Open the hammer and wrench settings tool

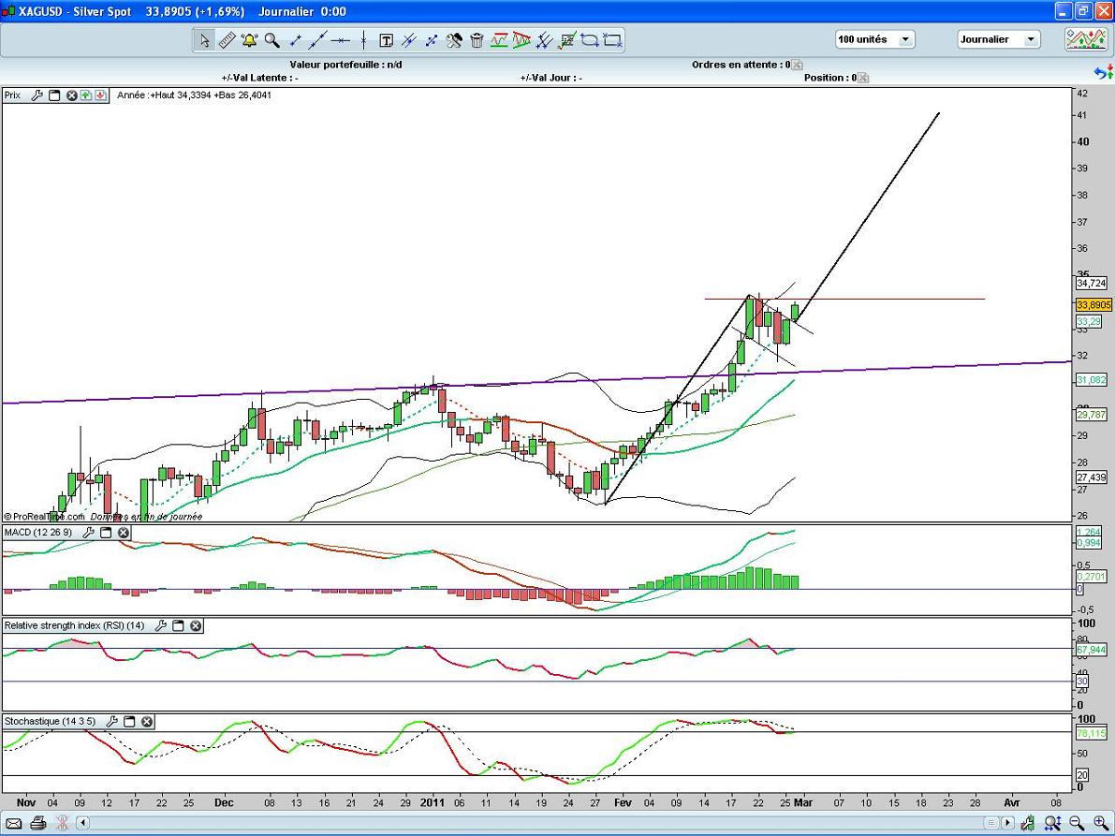click(x=454, y=40)
